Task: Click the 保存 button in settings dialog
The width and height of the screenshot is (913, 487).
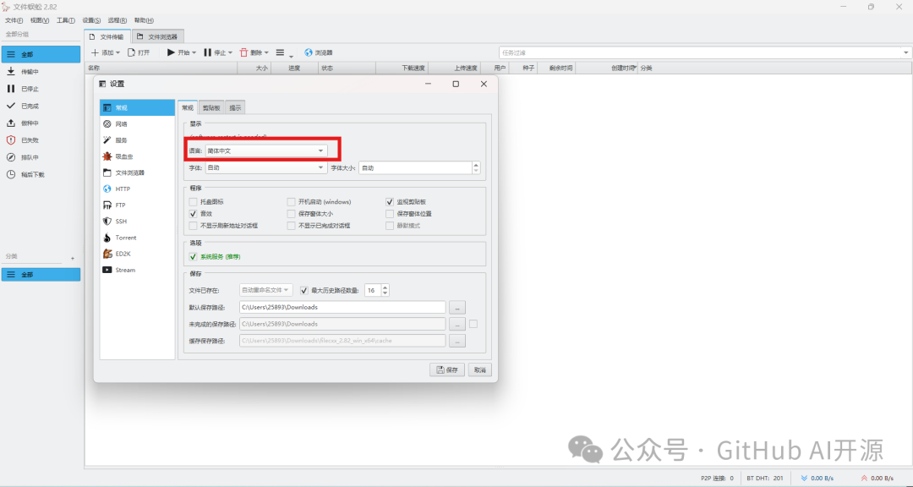Action: (x=447, y=370)
